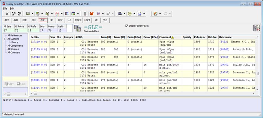Open the dropdown next to the red grid icon
Screen dimensions: 263x118
(62, 14)
